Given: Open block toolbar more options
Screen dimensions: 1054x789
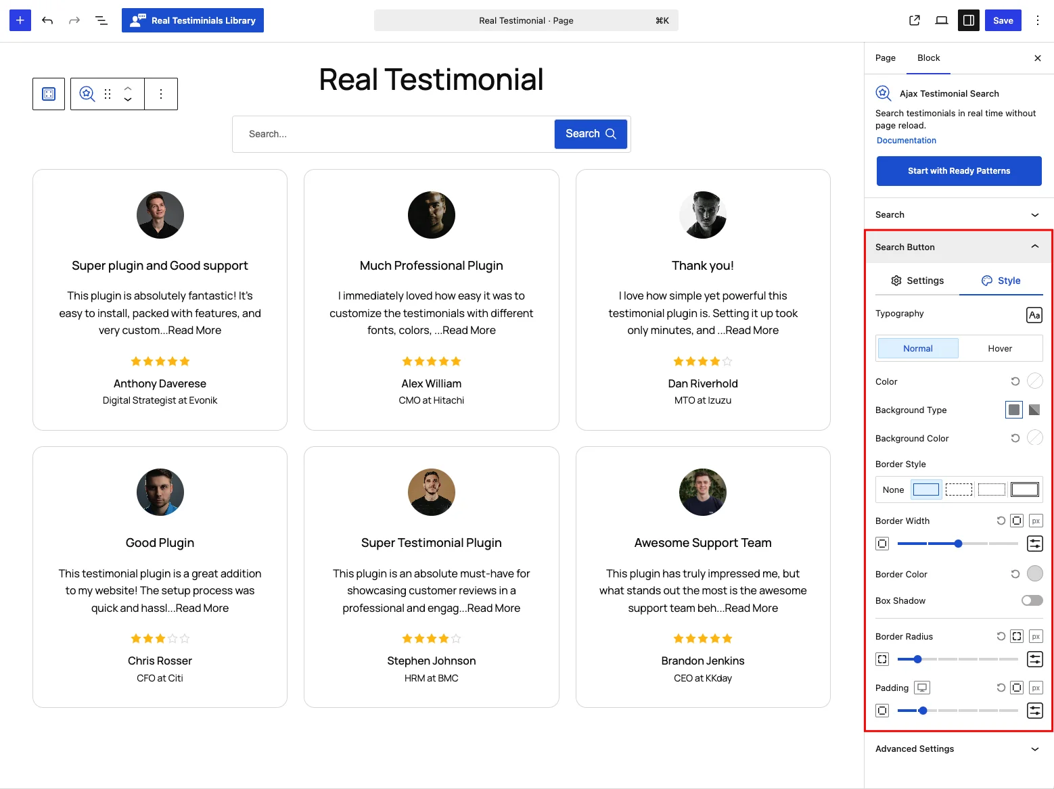Looking at the screenshot, I should (161, 94).
